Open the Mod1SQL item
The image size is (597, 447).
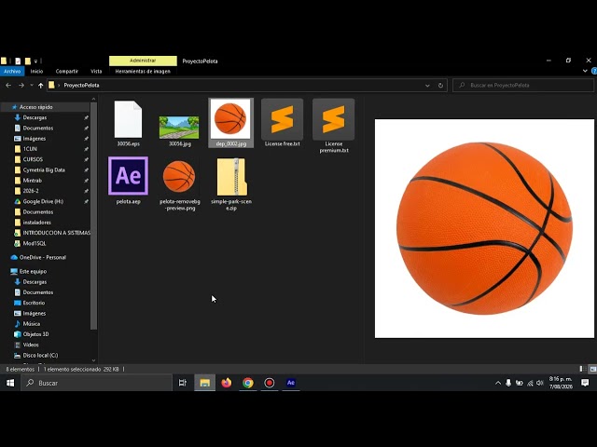point(35,243)
